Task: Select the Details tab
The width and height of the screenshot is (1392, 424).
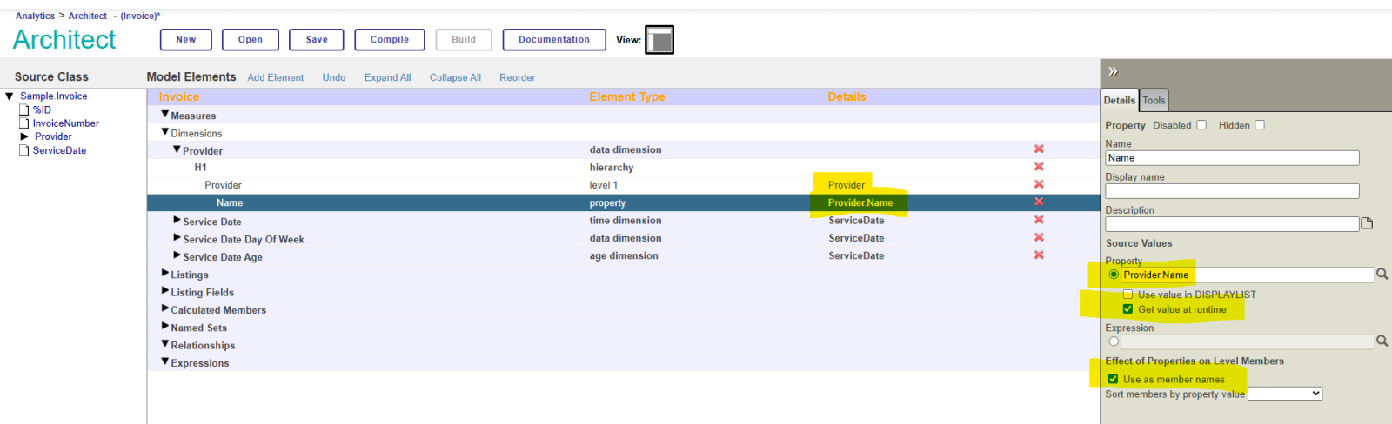Action: (x=1120, y=101)
